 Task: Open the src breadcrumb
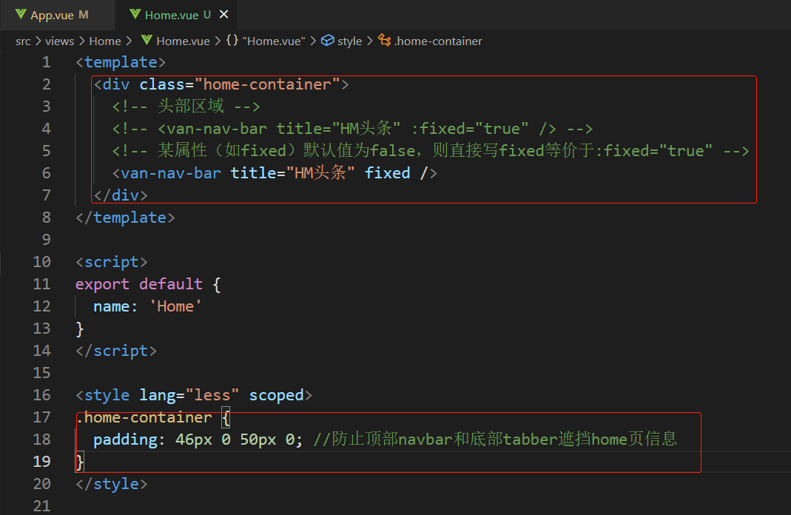click(x=23, y=41)
